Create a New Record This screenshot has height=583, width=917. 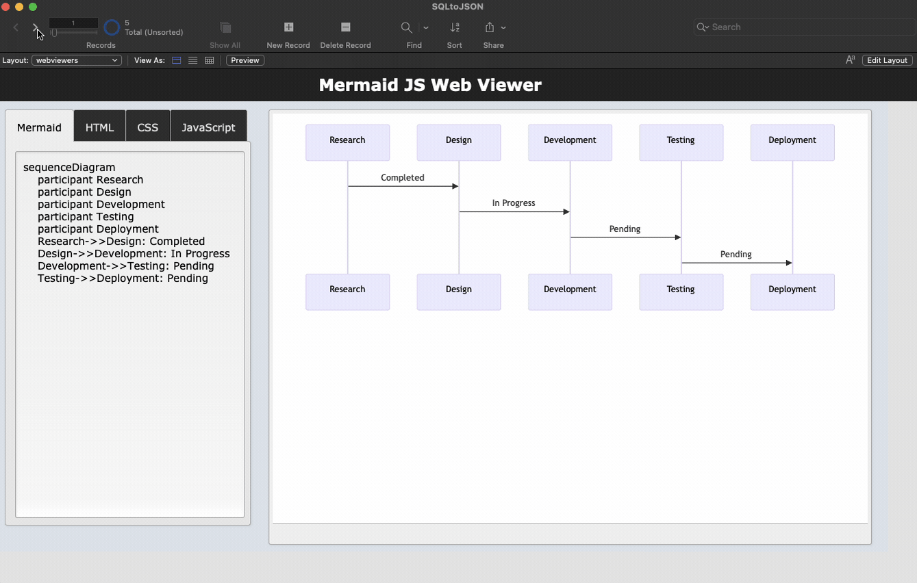pos(288,31)
